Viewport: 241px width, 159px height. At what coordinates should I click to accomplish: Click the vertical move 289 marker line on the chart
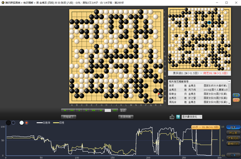[x=212, y=142]
